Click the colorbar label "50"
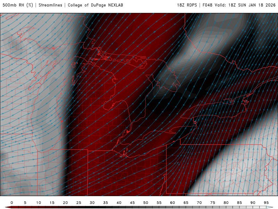 tap(146, 203)
